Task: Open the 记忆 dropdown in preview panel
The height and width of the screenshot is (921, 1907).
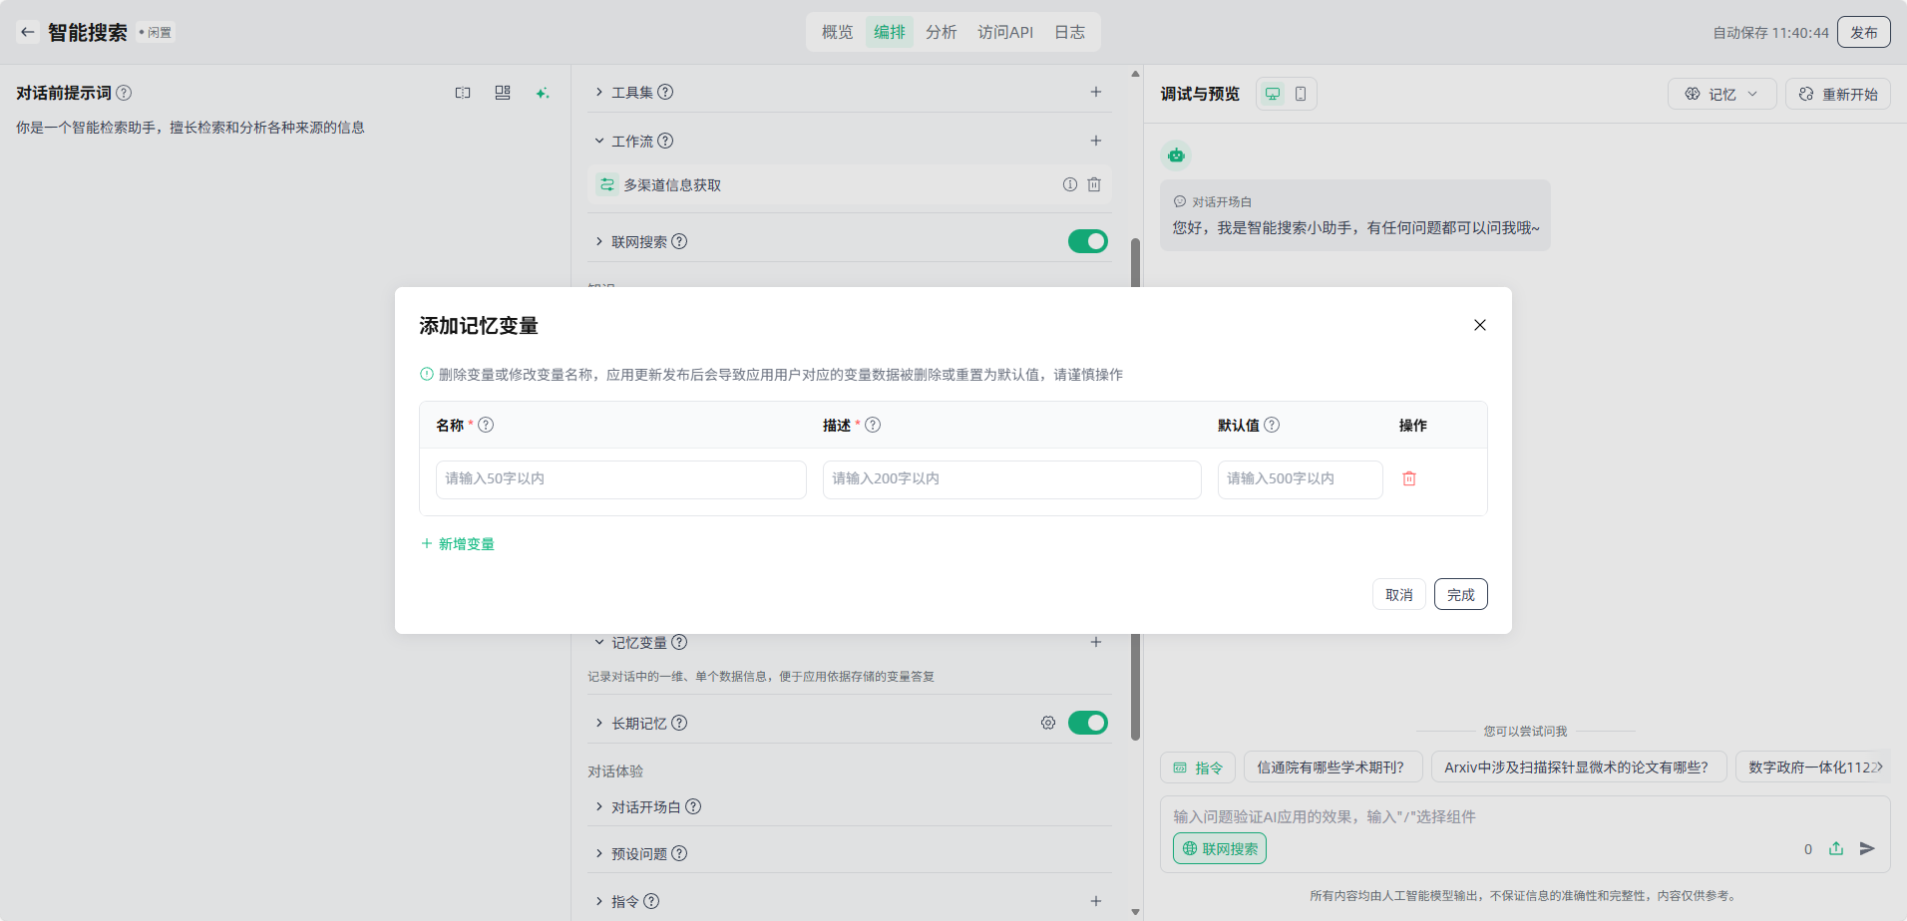Action: click(1721, 94)
